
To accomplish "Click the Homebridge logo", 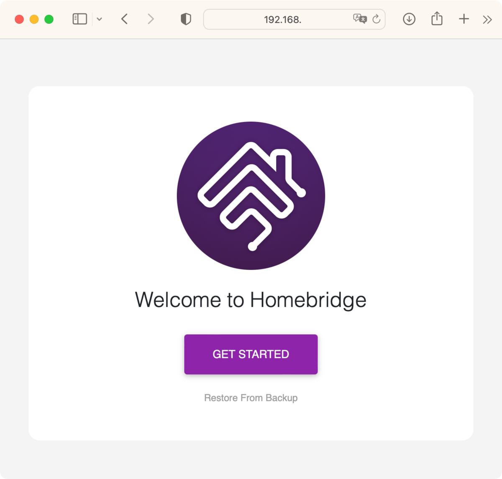I will tap(251, 196).
